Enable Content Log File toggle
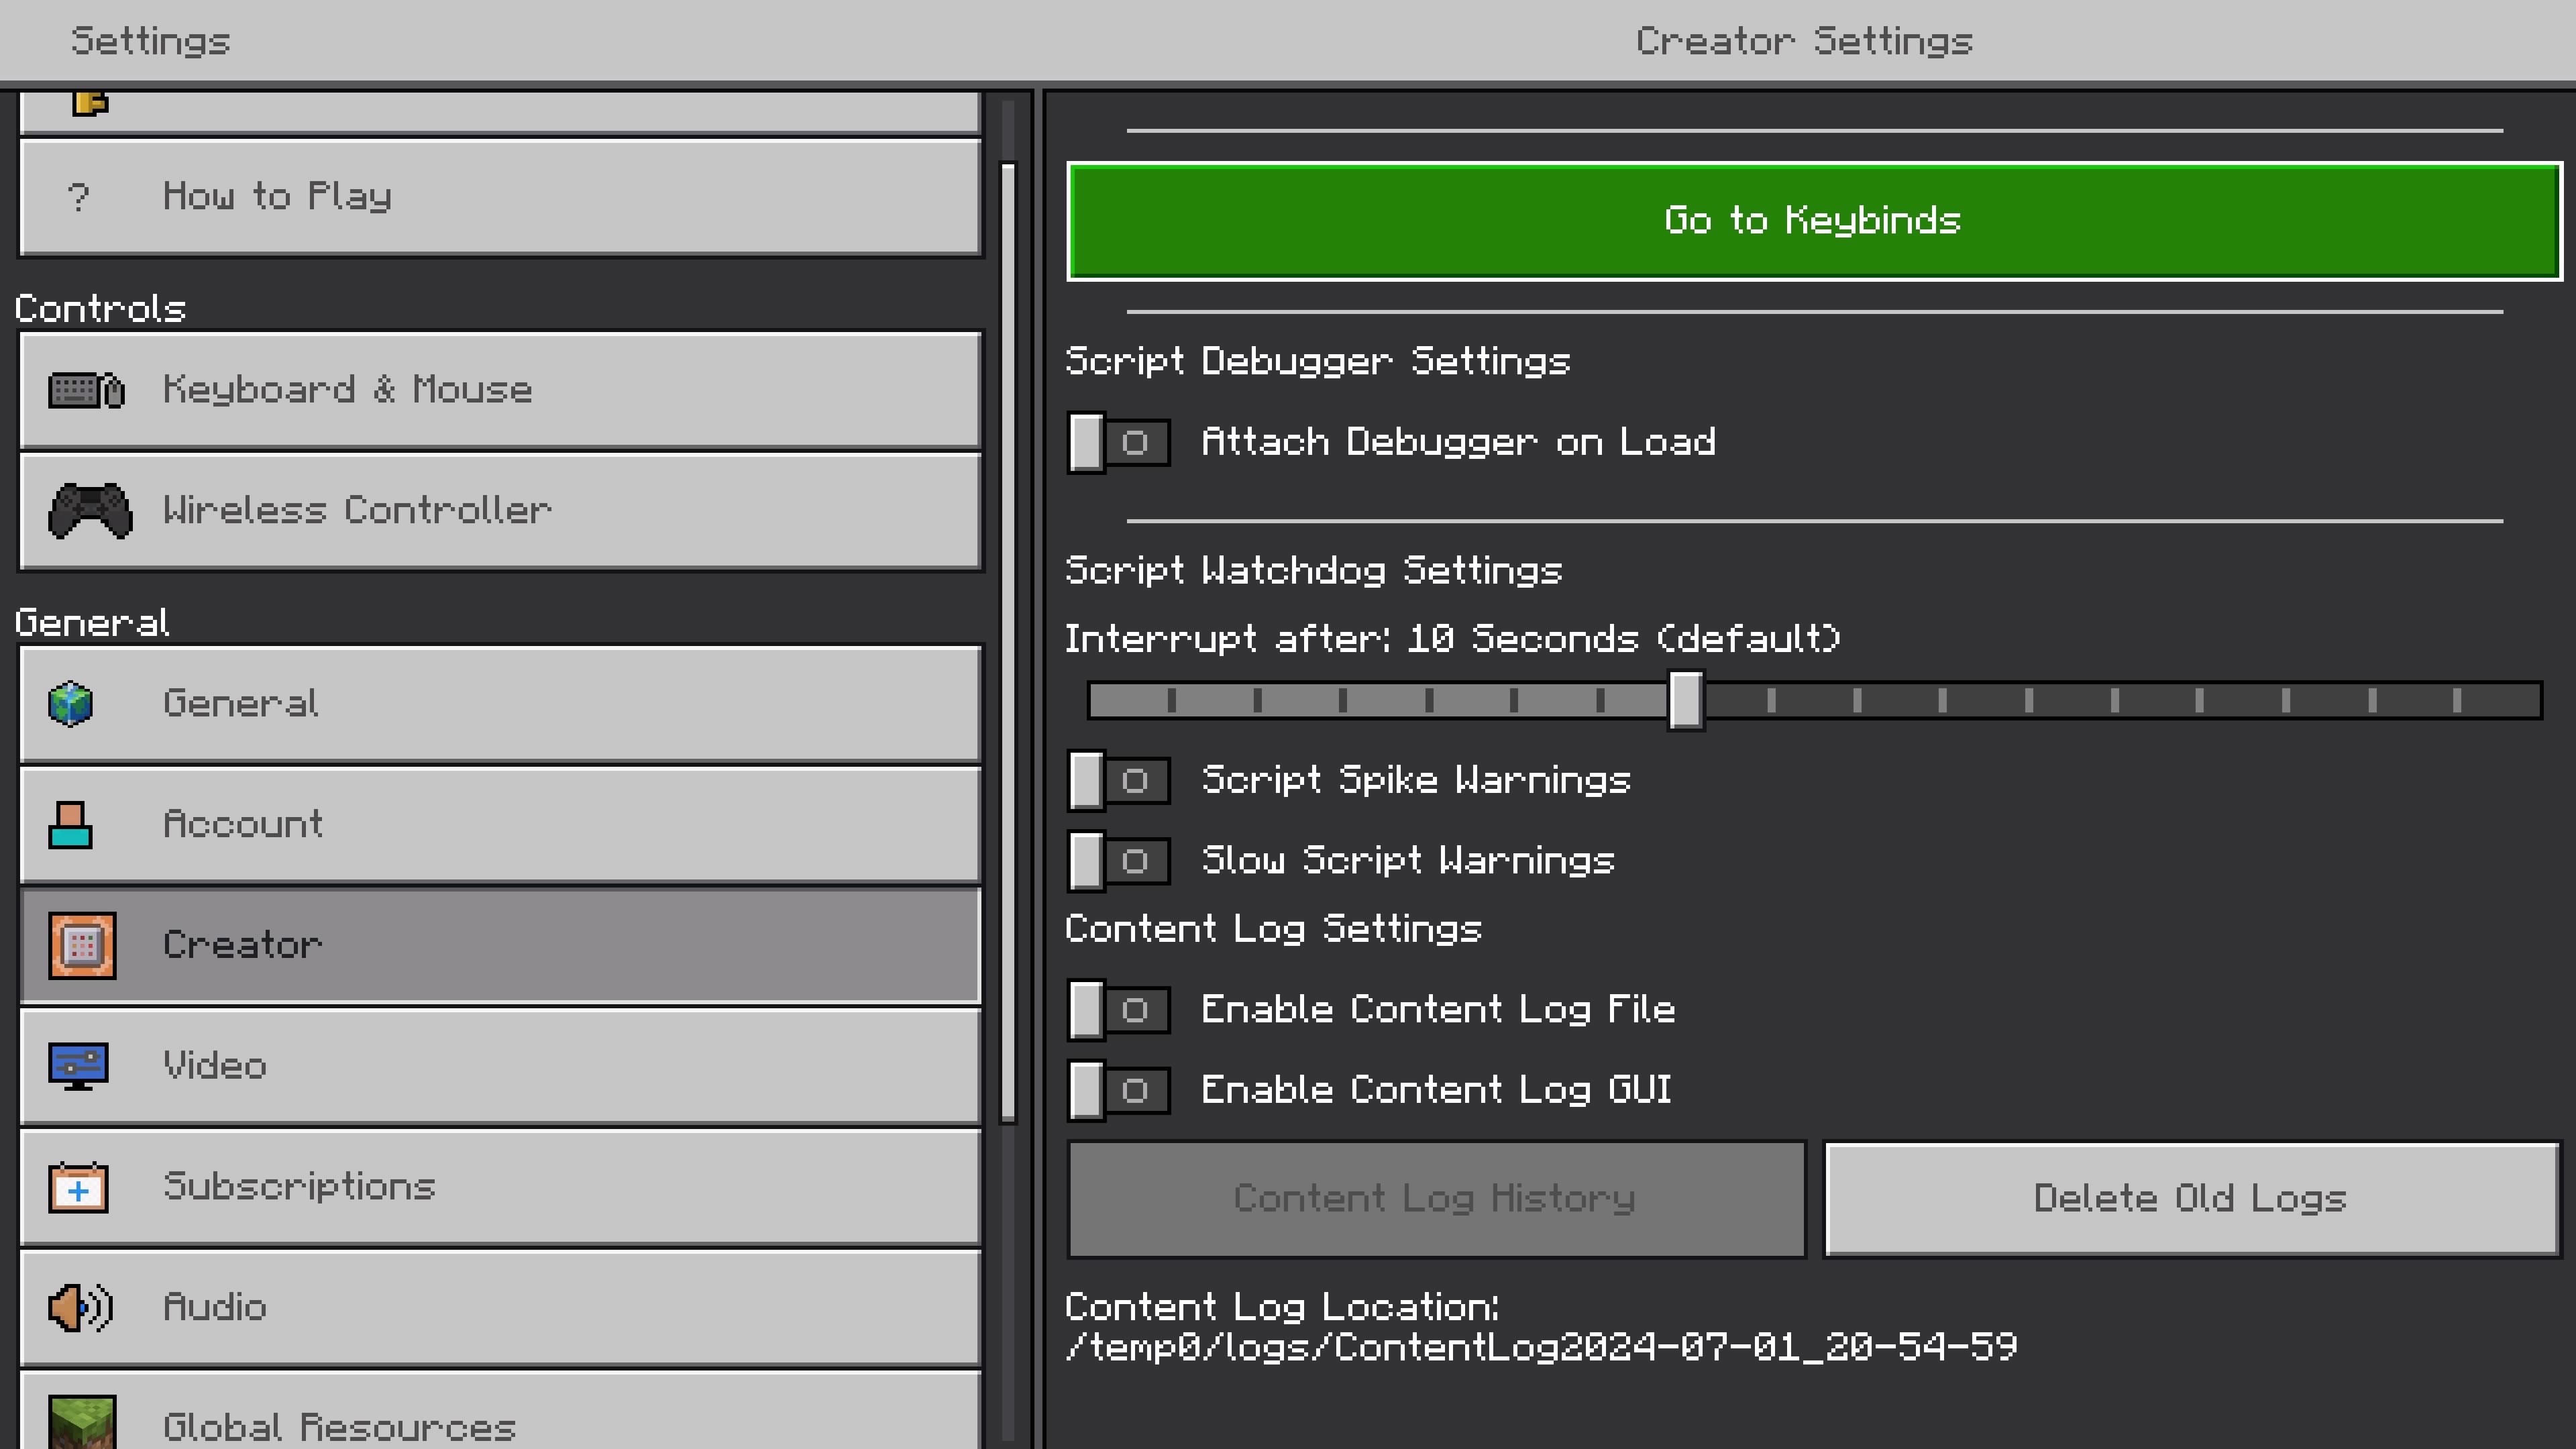2576x1449 pixels. [x=1118, y=1010]
